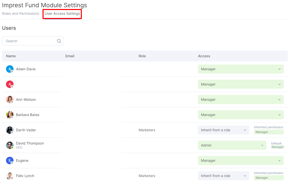Click Ann Watson's profile photo

pos(10,99)
